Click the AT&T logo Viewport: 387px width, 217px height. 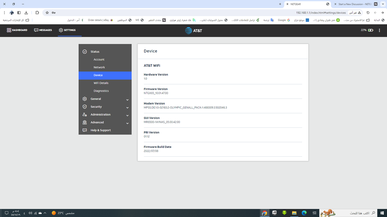[x=193, y=31]
